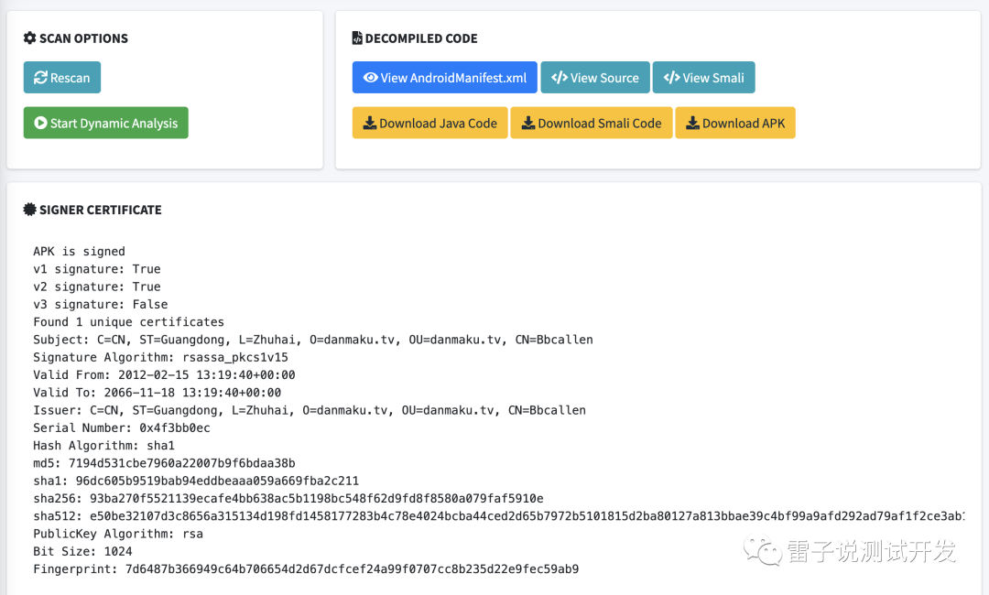989x595 pixels.
Task: Click the SCAN OPTIONS heading
Action: coord(83,38)
